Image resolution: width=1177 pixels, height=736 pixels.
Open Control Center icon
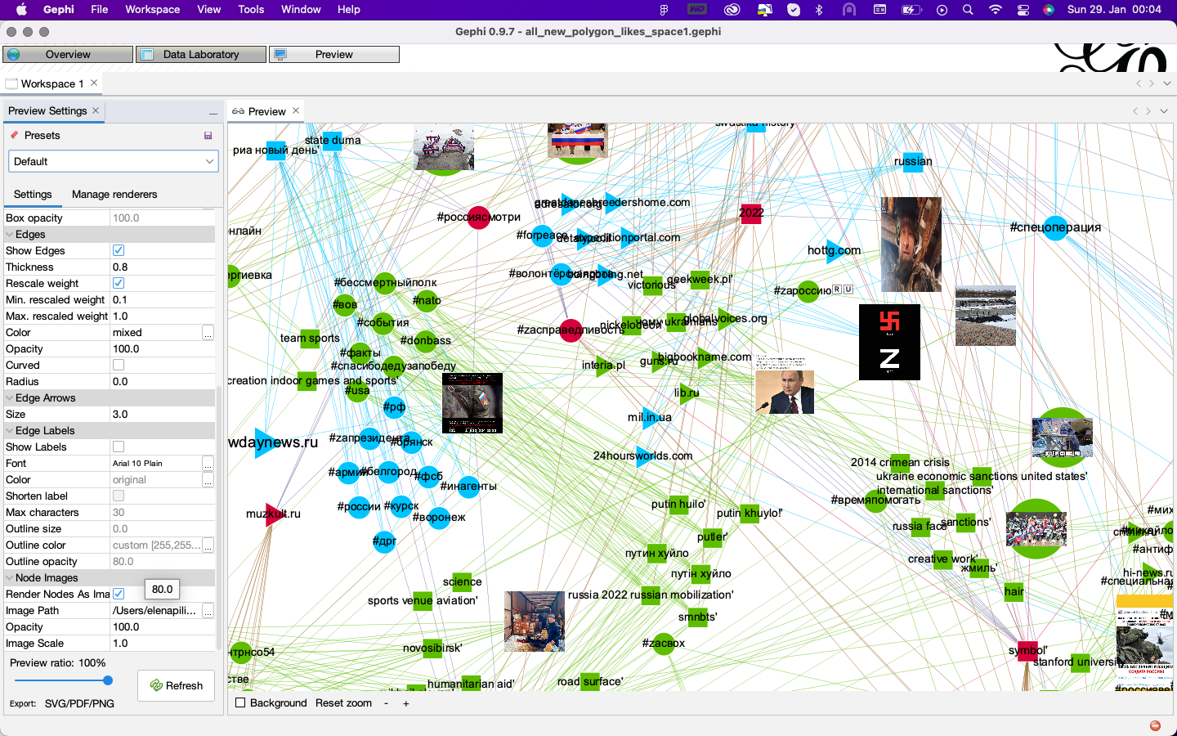tap(1023, 10)
